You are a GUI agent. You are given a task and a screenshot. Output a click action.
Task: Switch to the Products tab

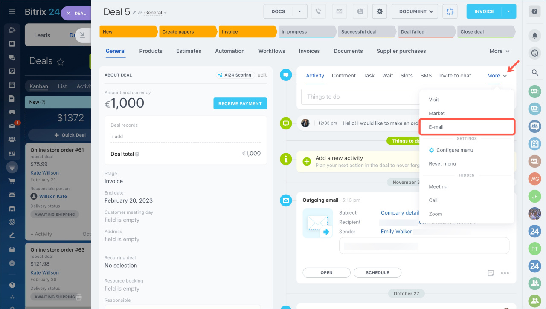151,51
